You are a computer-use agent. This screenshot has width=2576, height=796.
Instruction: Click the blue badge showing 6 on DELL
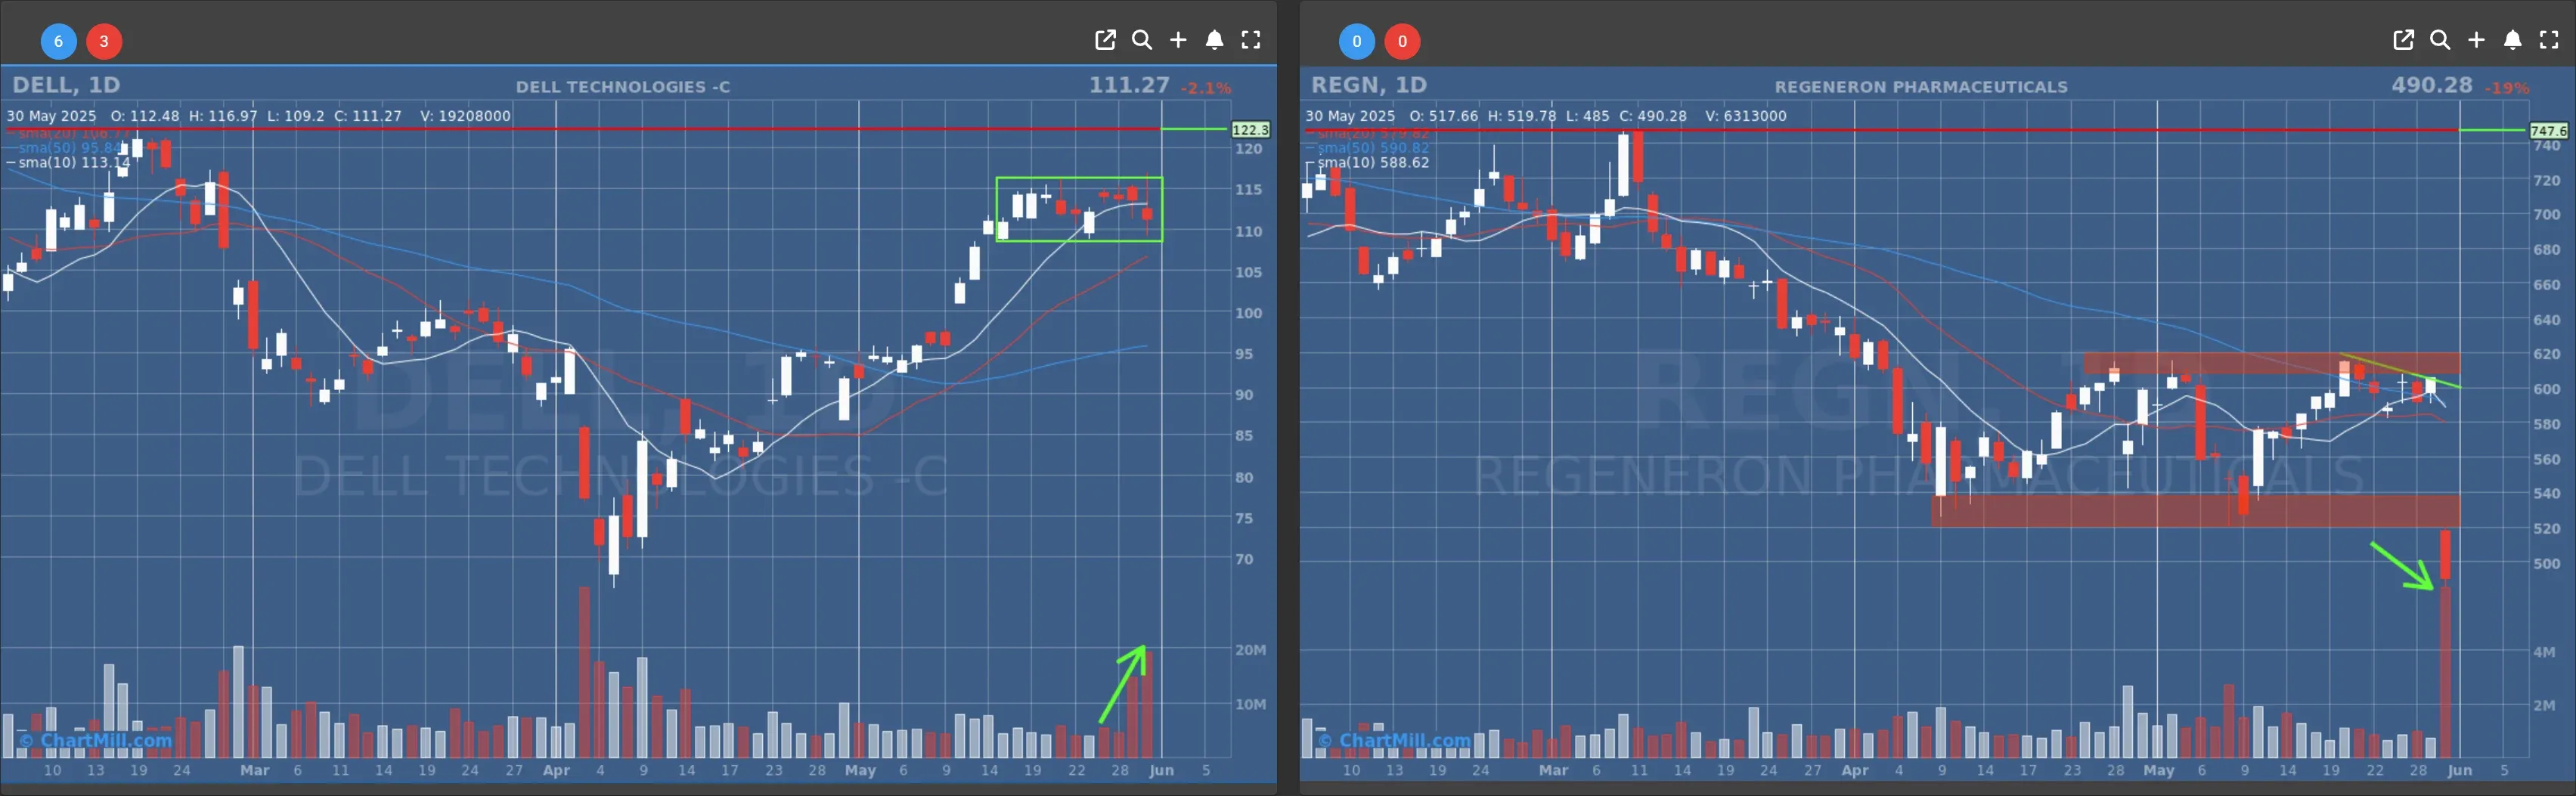(x=58, y=41)
